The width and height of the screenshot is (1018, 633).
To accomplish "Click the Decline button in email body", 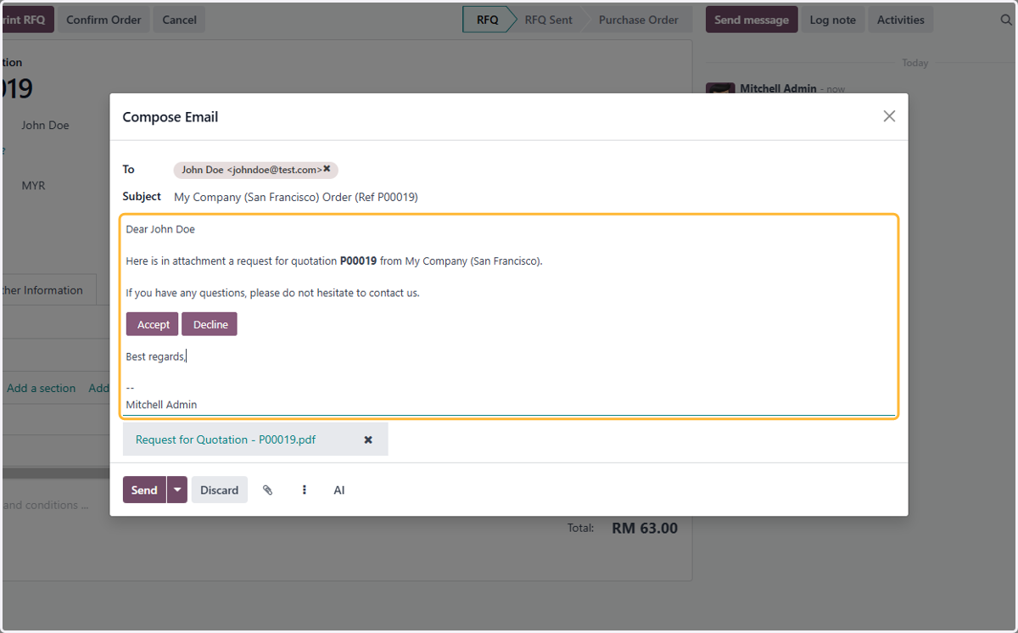I will click(x=210, y=324).
